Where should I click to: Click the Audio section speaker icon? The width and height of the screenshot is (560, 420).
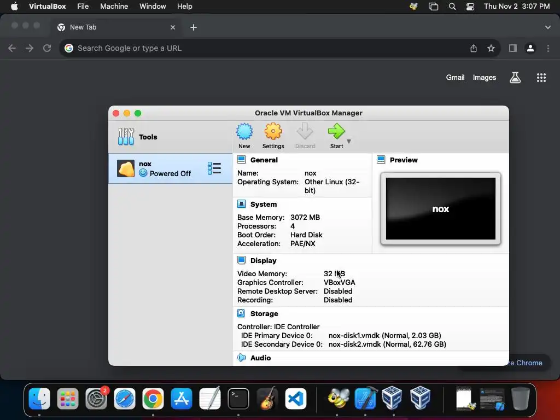(241, 358)
